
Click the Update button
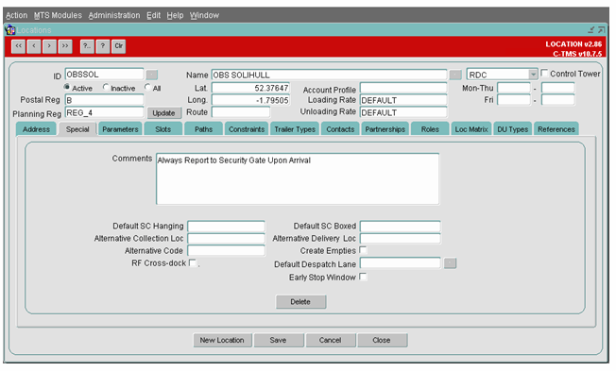(163, 113)
